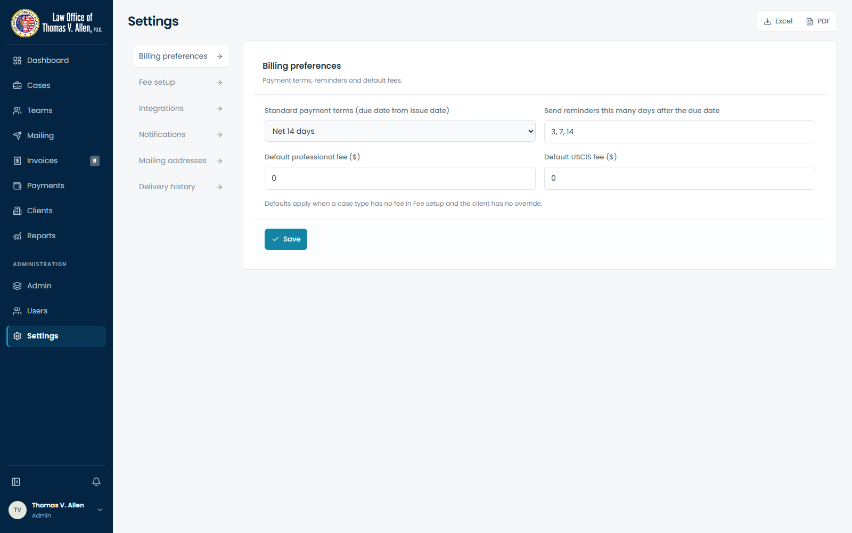Collapse the sidebar panel icon
The width and height of the screenshot is (852, 533).
[x=16, y=482]
